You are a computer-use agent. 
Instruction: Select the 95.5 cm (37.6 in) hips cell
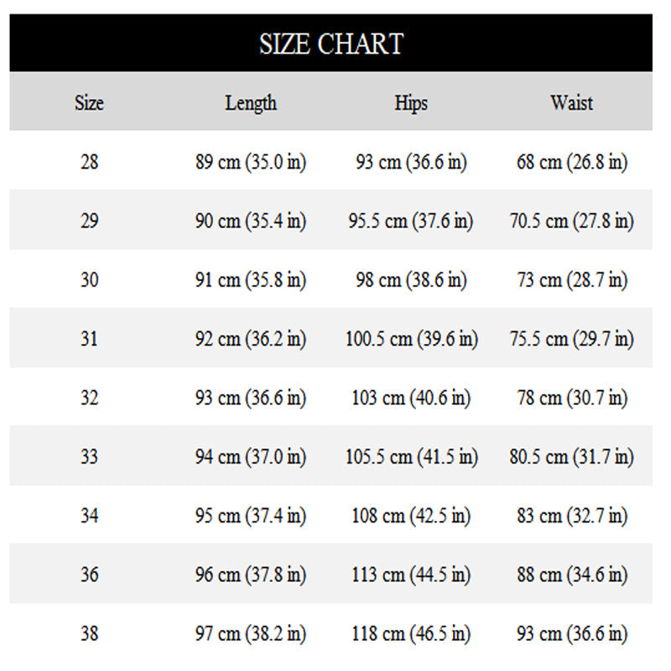click(411, 221)
